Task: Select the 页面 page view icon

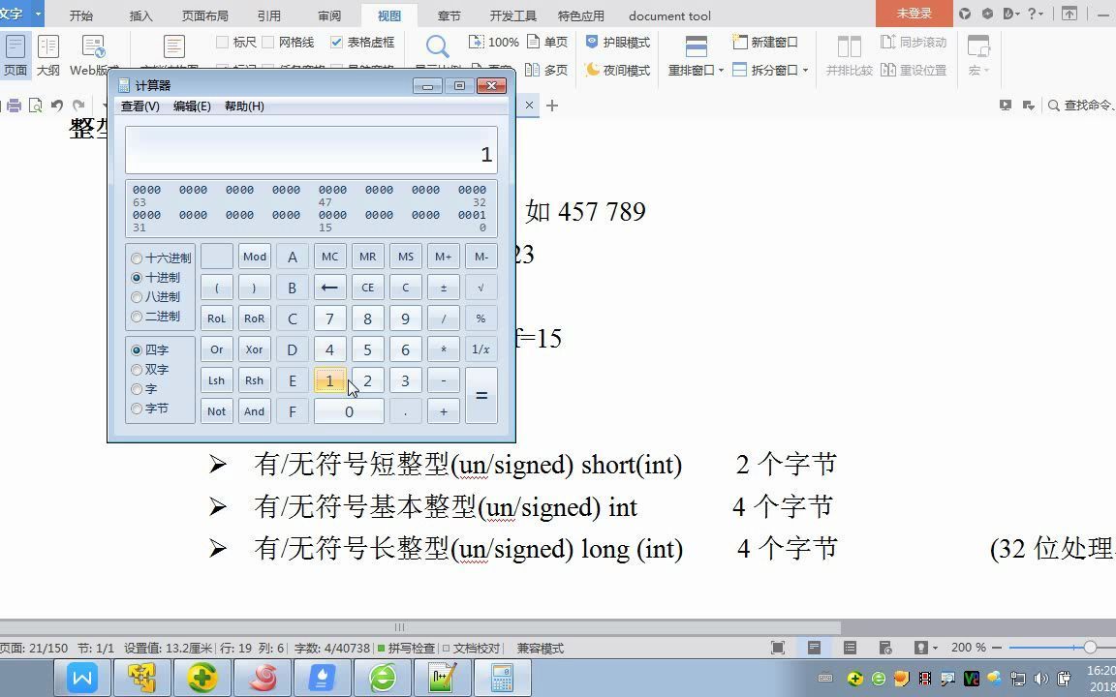Action: click(x=15, y=55)
